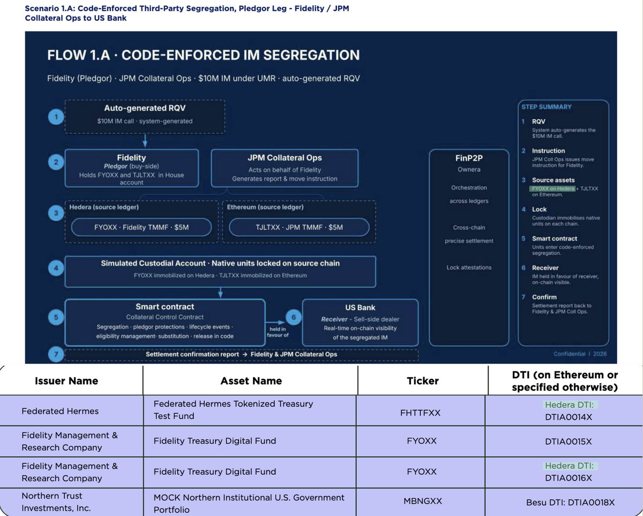The height and width of the screenshot is (516, 643).
Task: Click the 'Settlement confirmation report' bar
Action: (241, 354)
